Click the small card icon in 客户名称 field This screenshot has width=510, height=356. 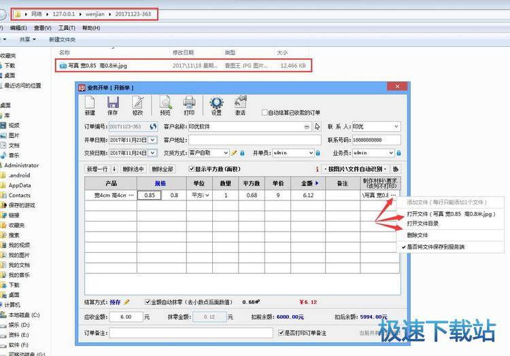coord(307,127)
